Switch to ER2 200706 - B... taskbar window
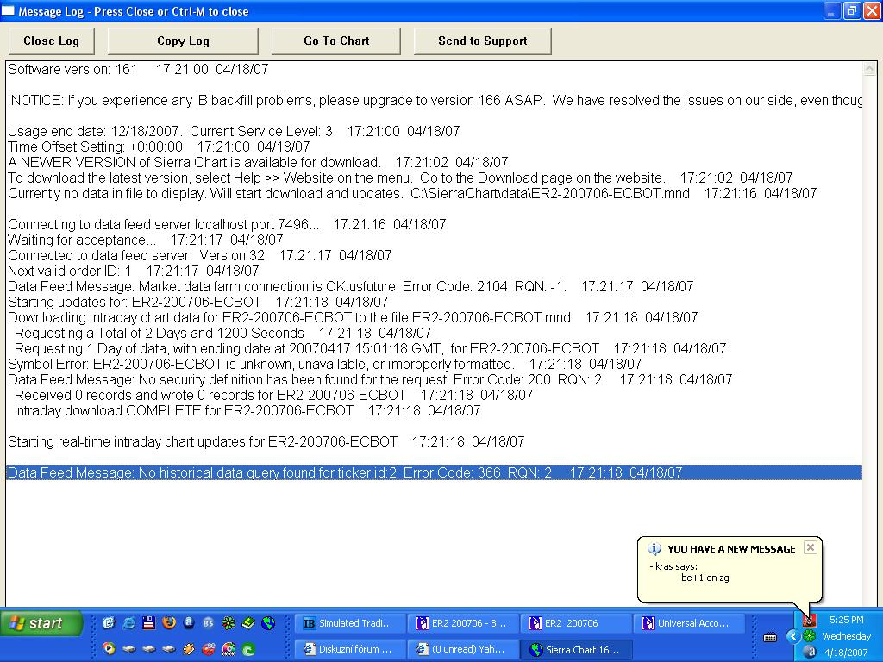 click(462, 623)
